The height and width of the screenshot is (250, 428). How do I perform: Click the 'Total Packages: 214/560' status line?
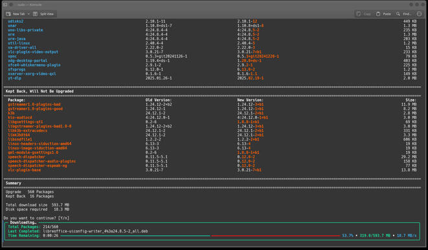33,227
